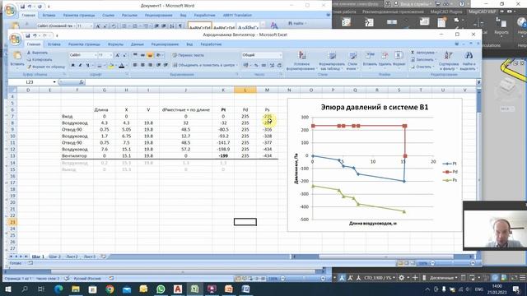Increase font size in Excel ribbon
This screenshot has width=527, height=296.
click(x=117, y=55)
